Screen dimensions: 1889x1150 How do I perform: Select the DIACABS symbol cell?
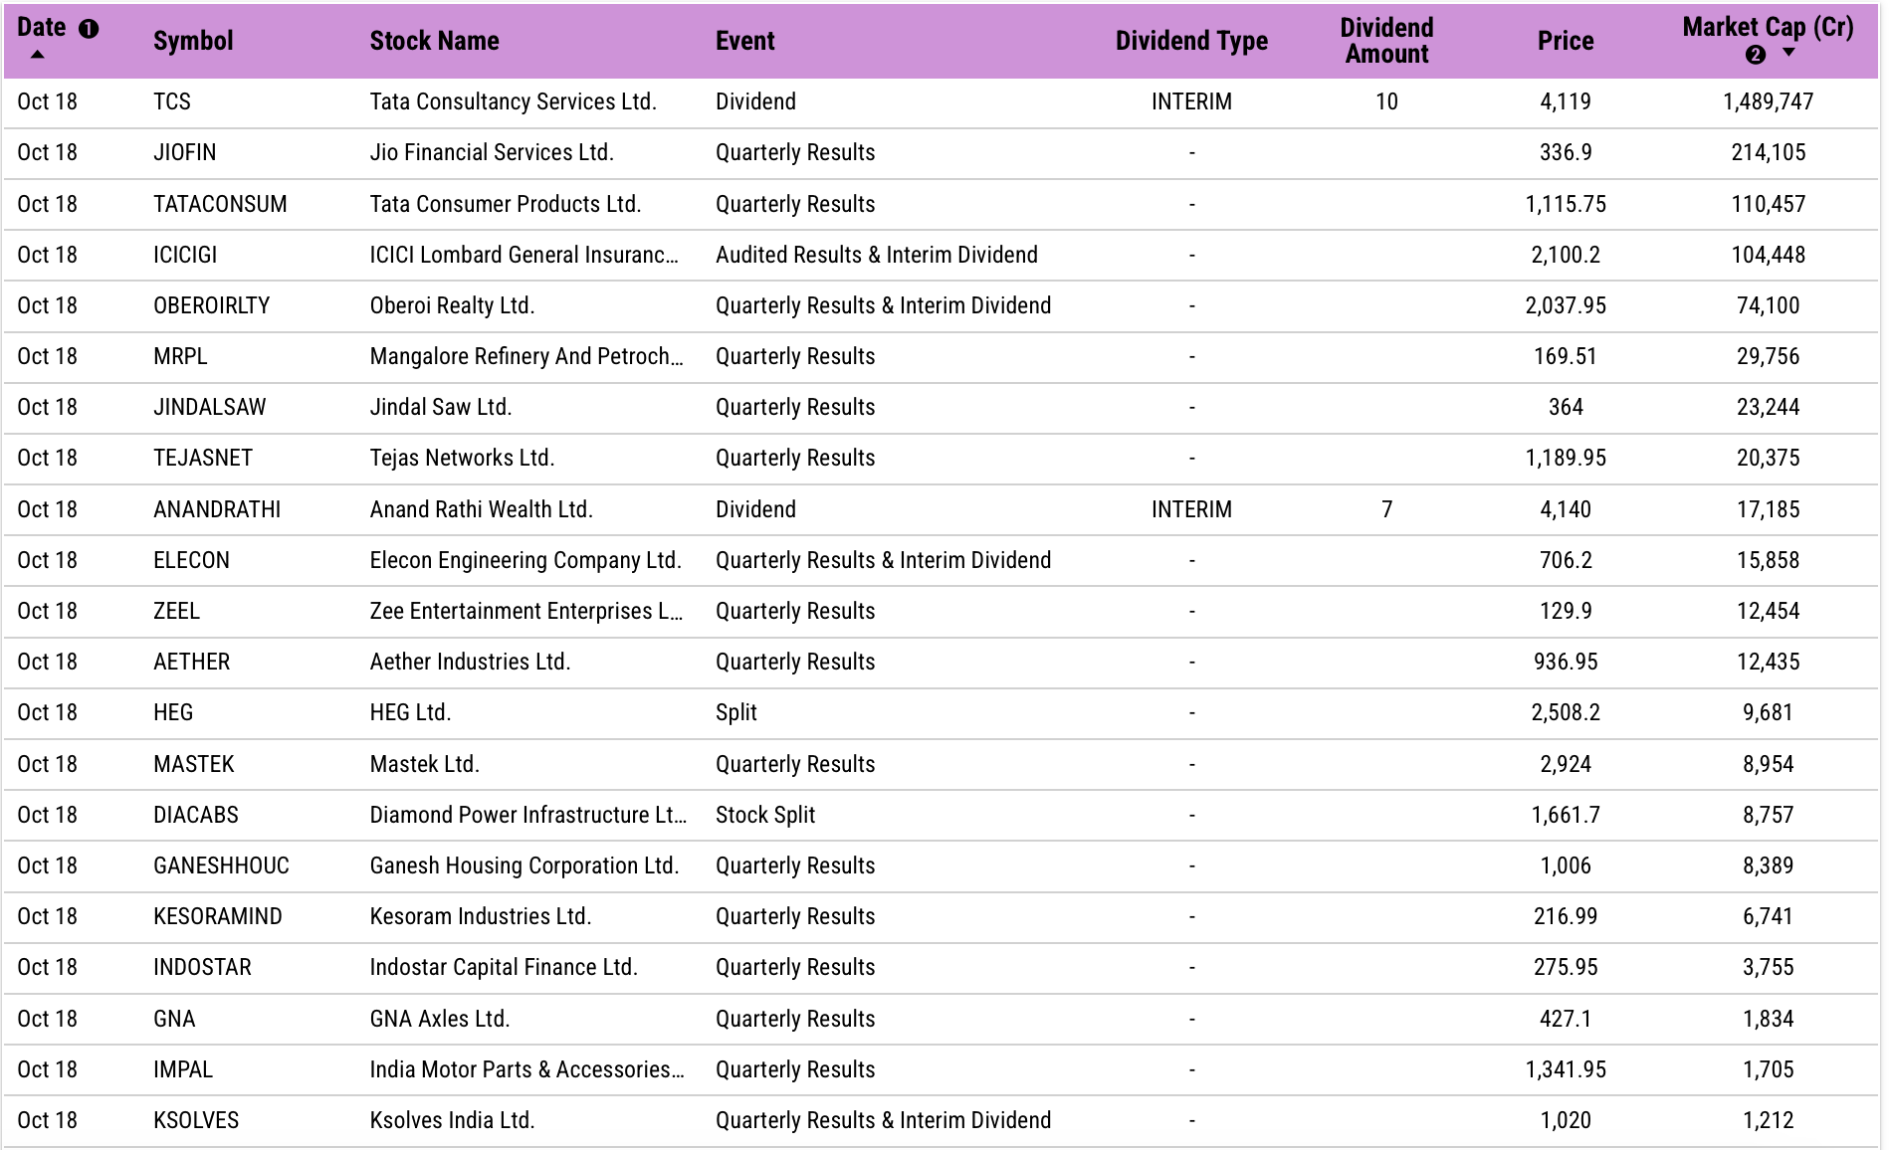[x=196, y=815]
